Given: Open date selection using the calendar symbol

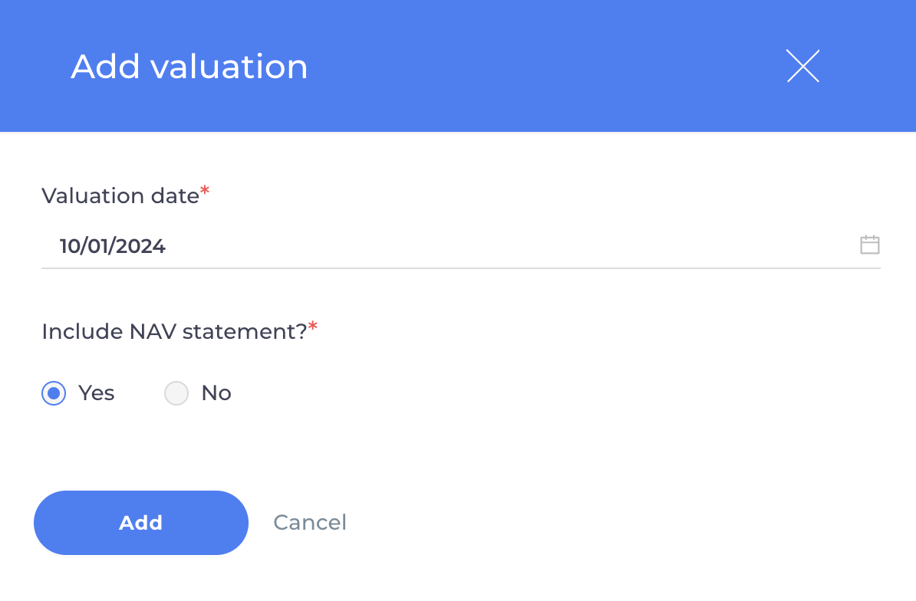Looking at the screenshot, I should click(x=870, y=245).
